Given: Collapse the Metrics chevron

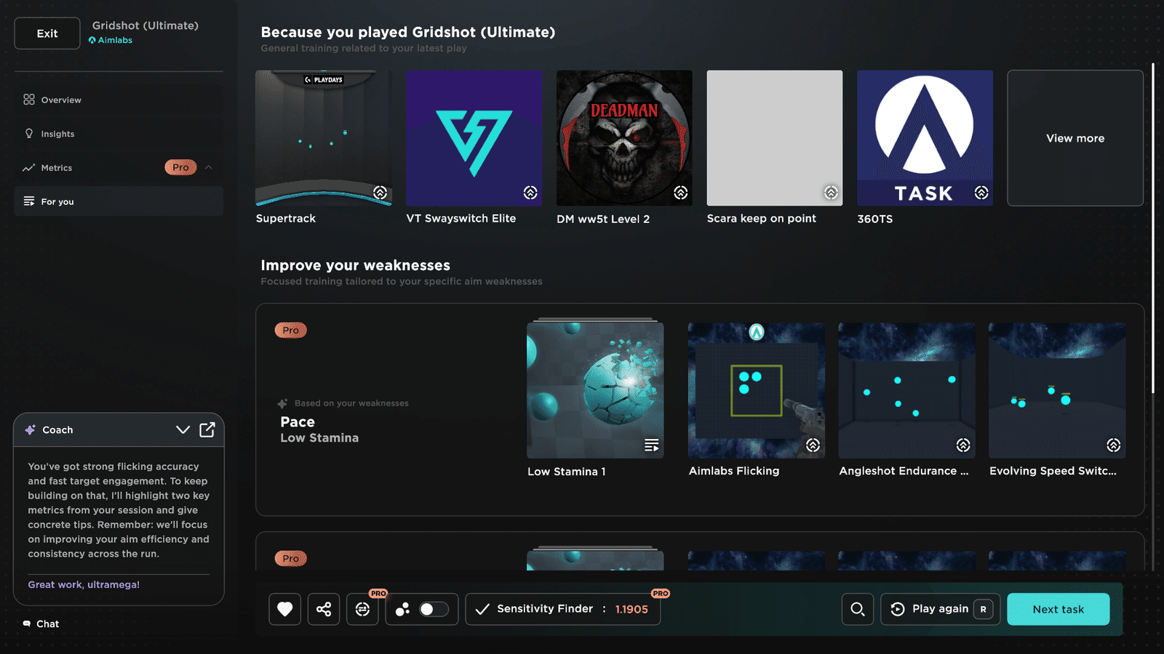Looking at the screenshot, I should coord(209,167).
